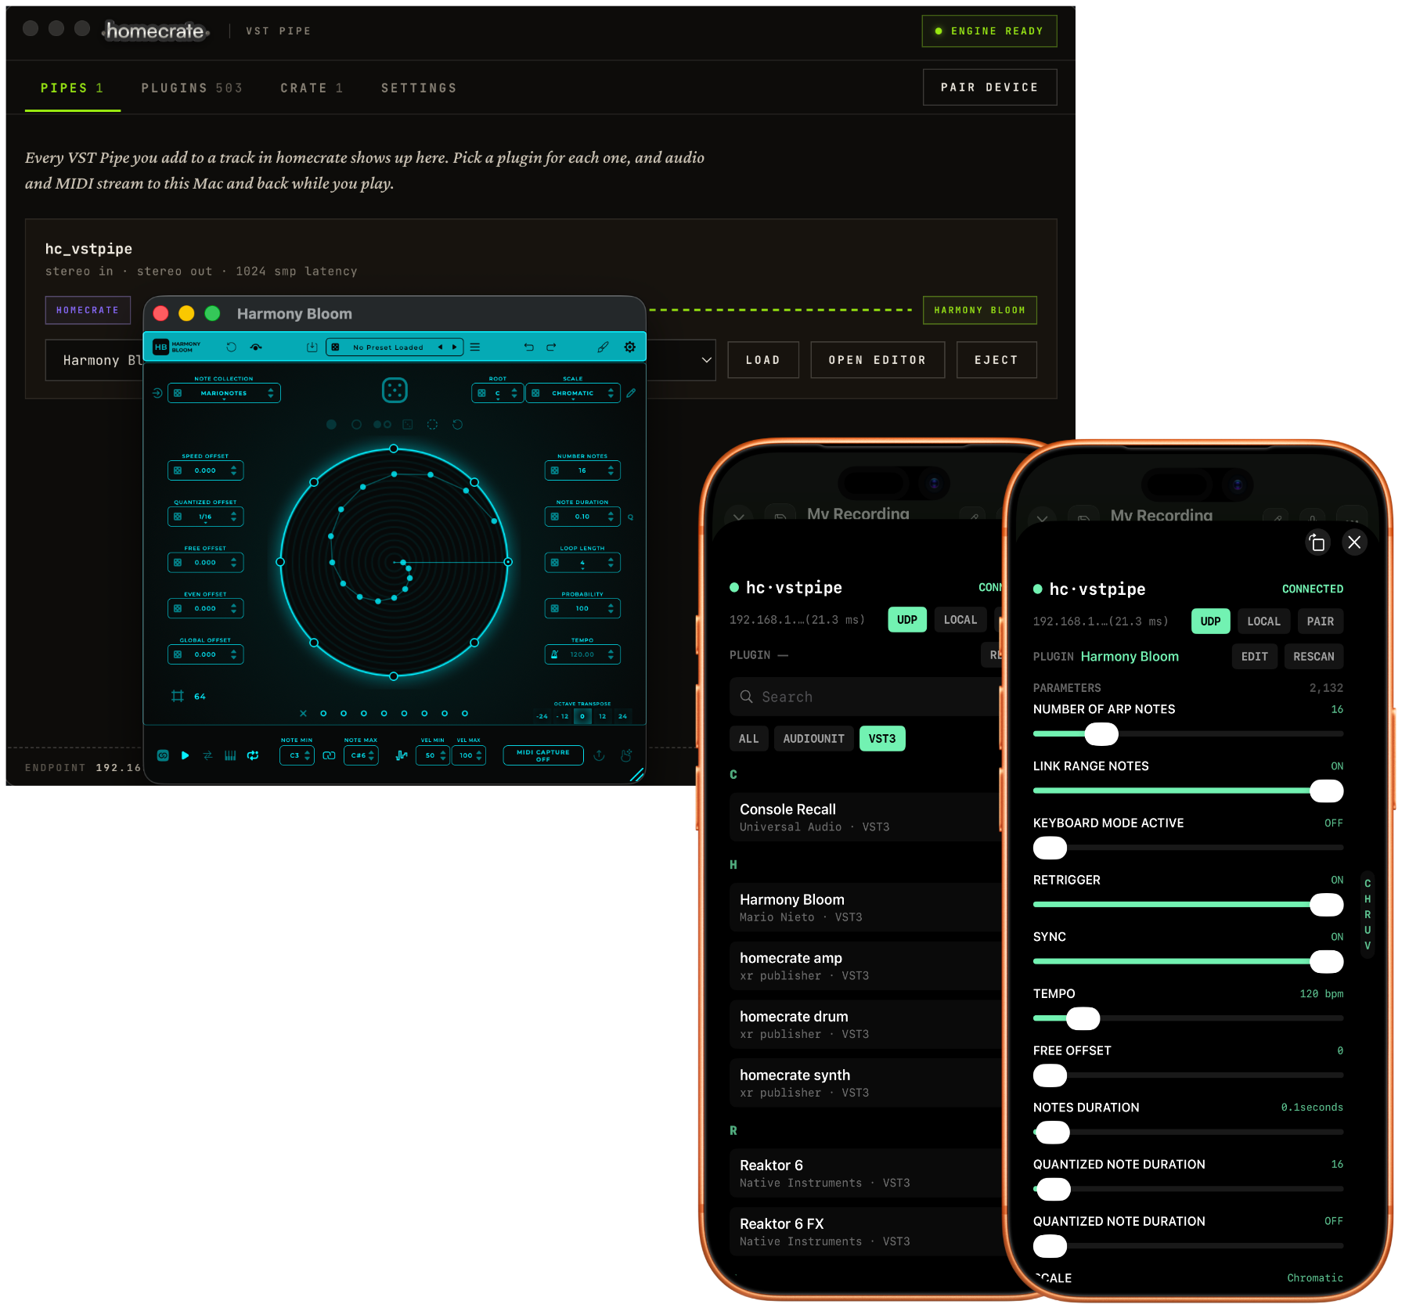This screenshot has width=1409, height=1315.
Task: Tap the Edit button on phone
Action: coord(1254,656)
